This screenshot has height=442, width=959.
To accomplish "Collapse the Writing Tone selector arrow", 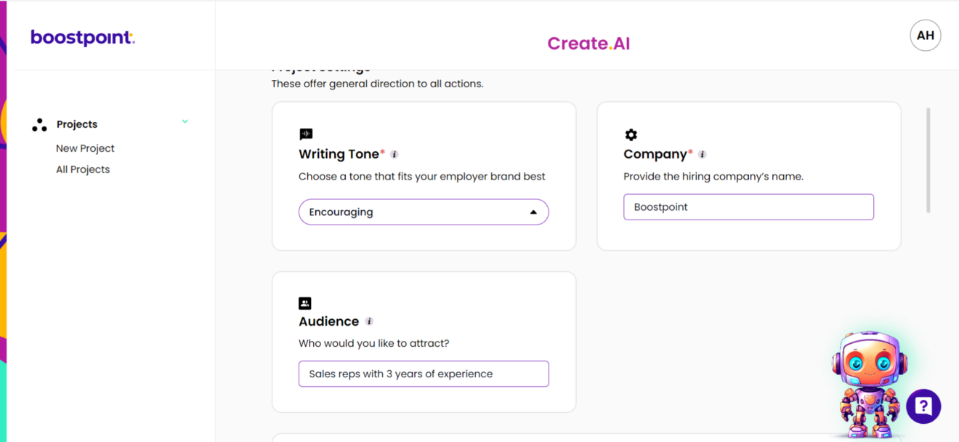I will click(x=534, y=212).
